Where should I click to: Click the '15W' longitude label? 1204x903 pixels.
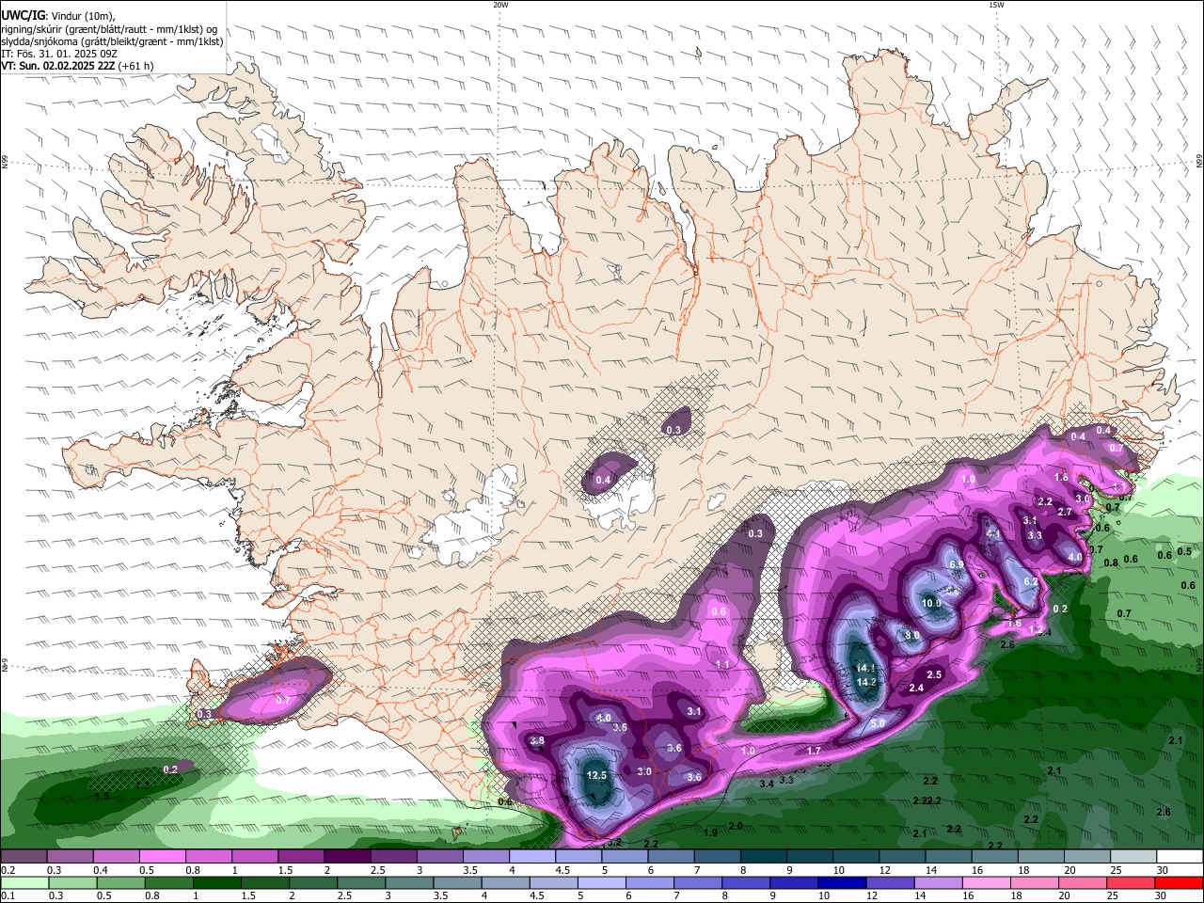tap(996, 5)
